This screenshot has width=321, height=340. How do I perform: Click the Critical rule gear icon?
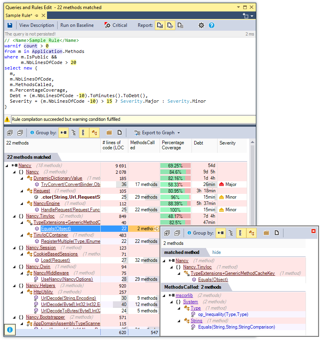[108, 25]
